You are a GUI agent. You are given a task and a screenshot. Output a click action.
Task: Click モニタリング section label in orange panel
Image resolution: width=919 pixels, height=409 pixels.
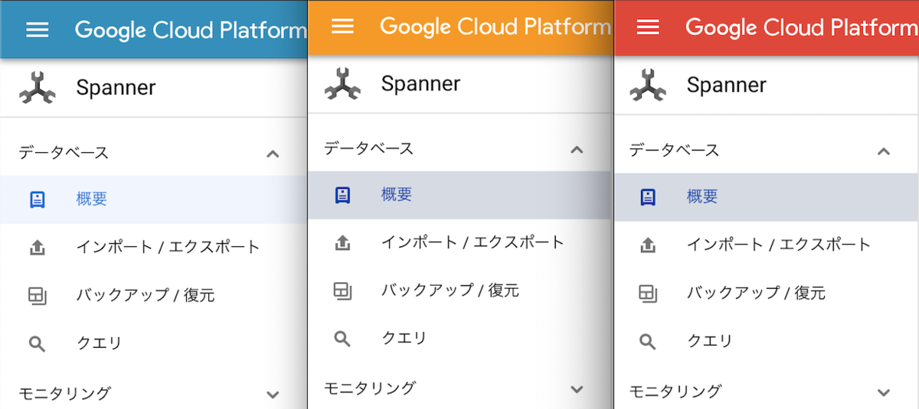point(370,388)
